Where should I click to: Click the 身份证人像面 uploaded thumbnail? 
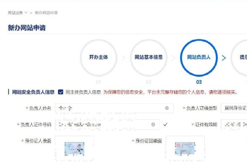pyautogui.click(x=75, y=149)
